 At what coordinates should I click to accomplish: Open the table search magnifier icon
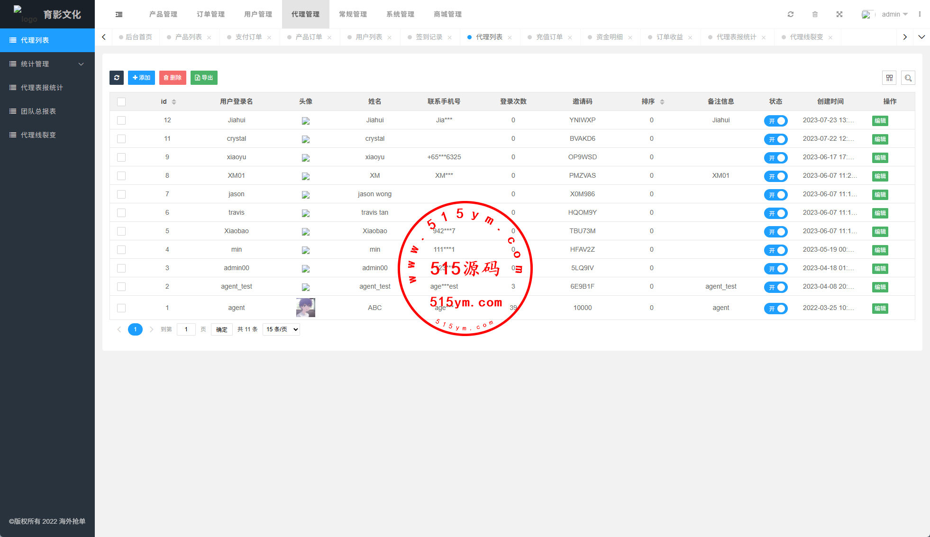coord(908,78)
